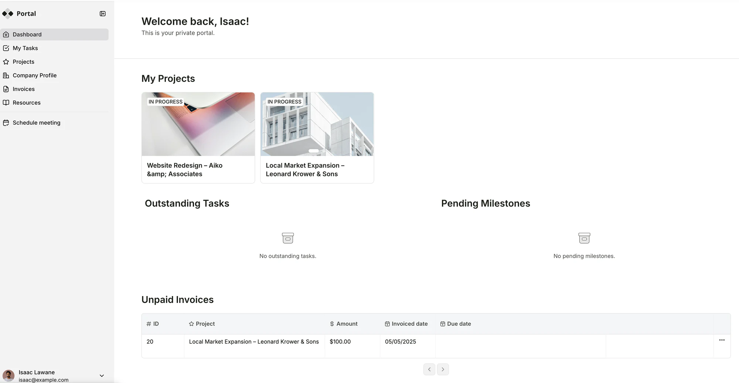Click the calendar icon beside Invoiced date
Screen dimensions: 739x383
(x=387, y=324)
